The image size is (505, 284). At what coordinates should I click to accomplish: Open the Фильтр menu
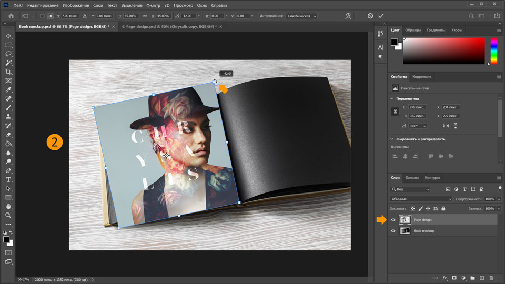click(153, 5)
